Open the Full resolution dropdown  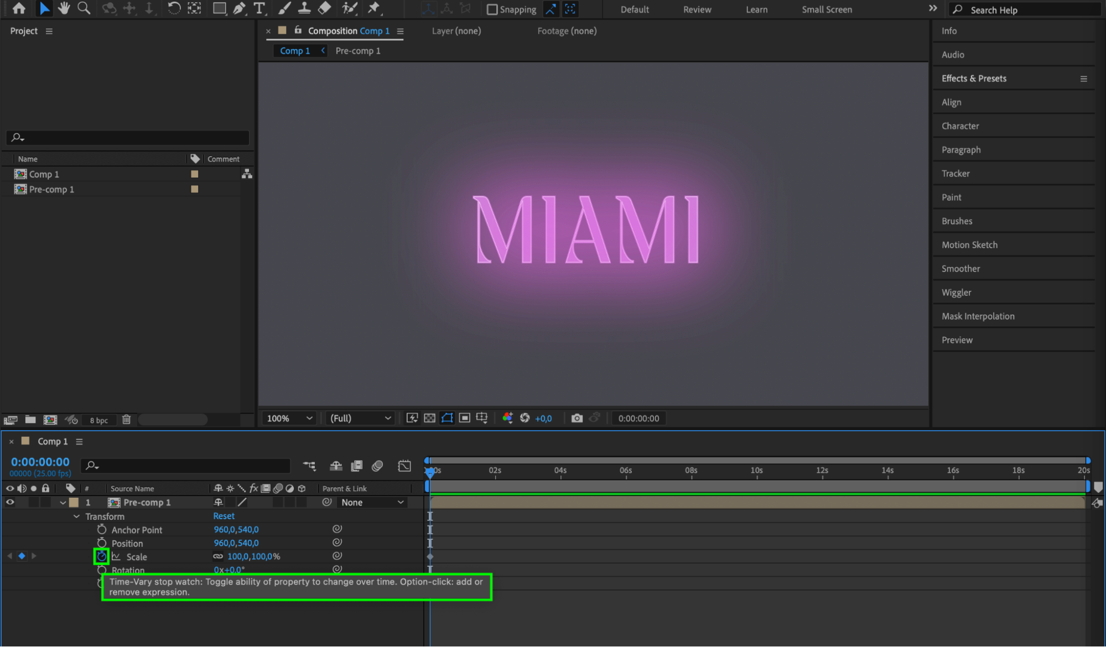point(360,418)
